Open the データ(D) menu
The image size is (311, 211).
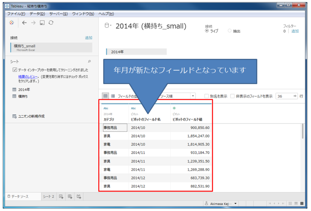[37, 14]
